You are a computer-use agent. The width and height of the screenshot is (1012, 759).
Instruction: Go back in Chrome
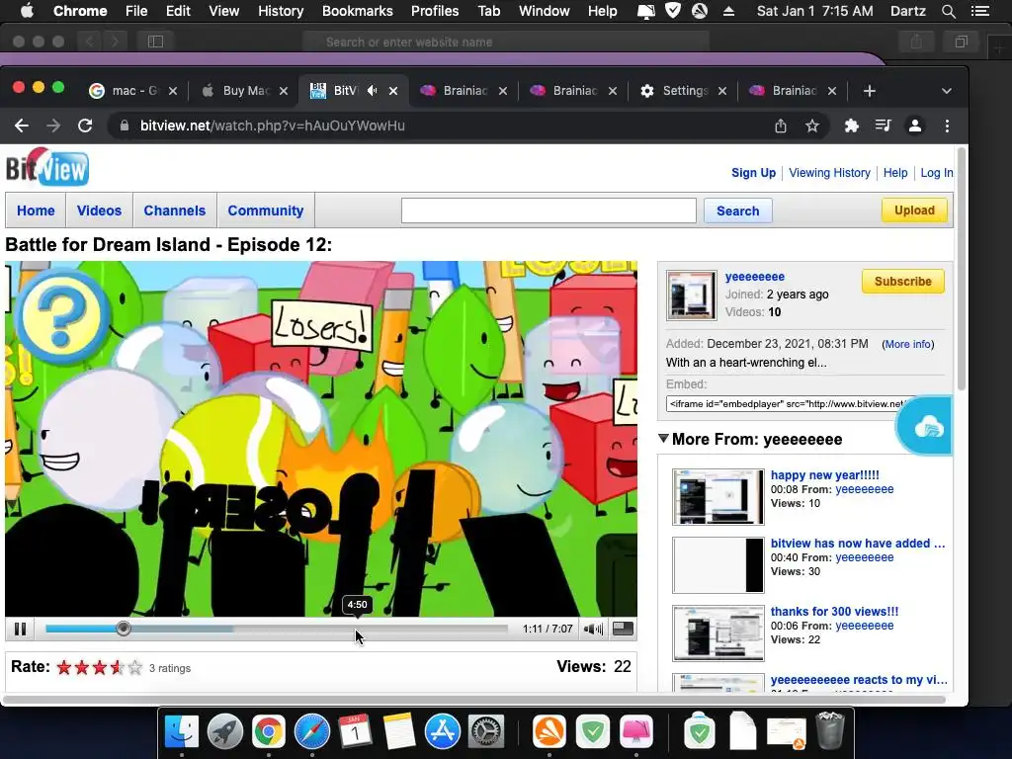coord(22,126)
